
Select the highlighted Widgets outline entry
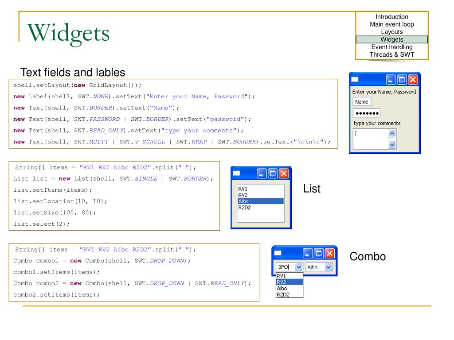pos(392,39)
